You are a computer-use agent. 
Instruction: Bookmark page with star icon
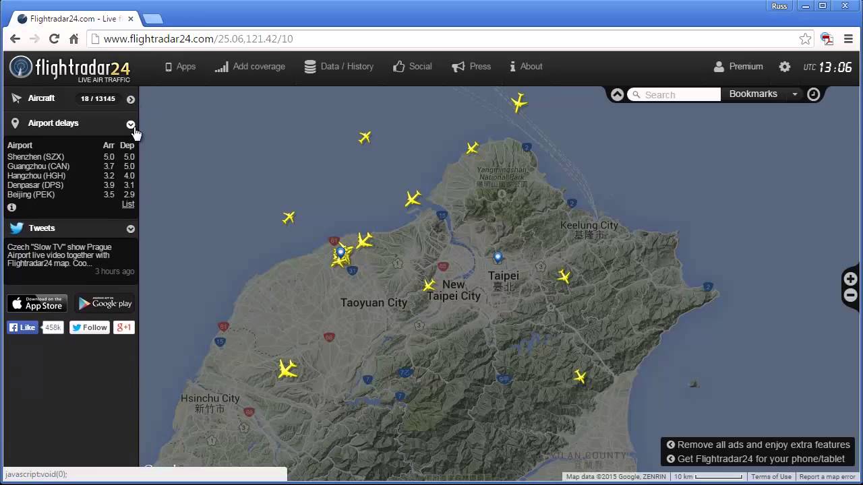pyautogui.click(x=805, y=39)
